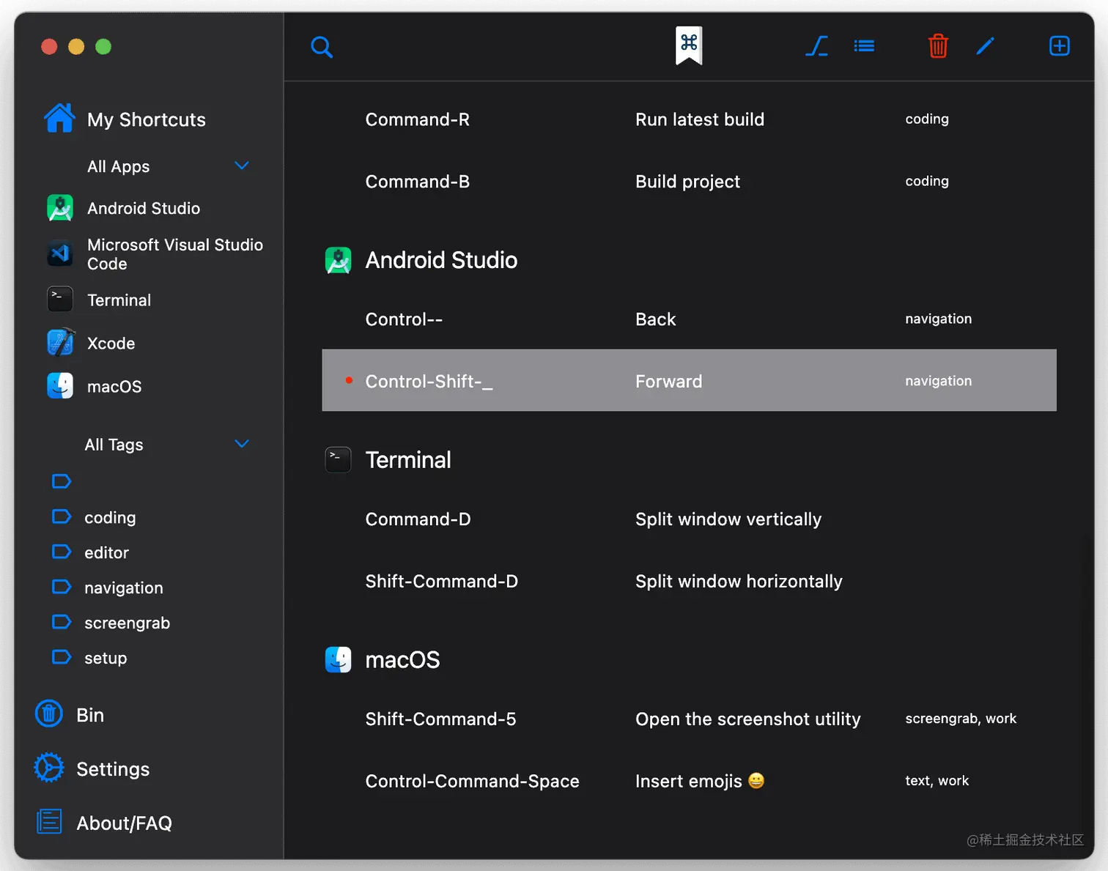Filter by the coding tag
The image size is (1108, 871).
(x=110, y=517)
